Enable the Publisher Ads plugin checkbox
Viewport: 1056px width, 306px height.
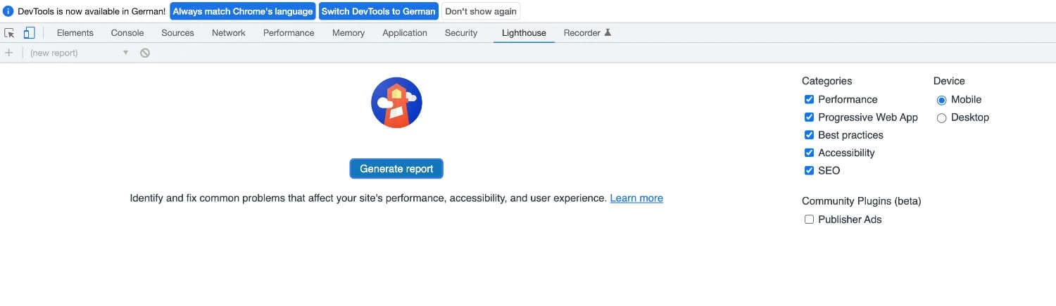point(809,219)
